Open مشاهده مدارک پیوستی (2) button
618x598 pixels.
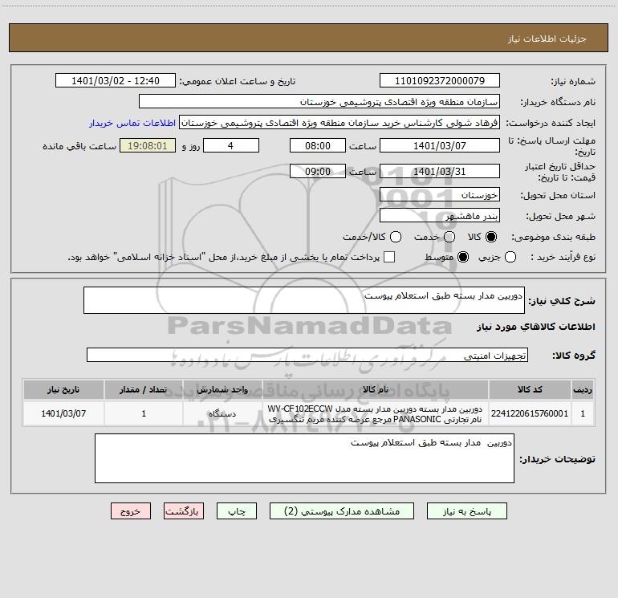[x=342, y=511]
